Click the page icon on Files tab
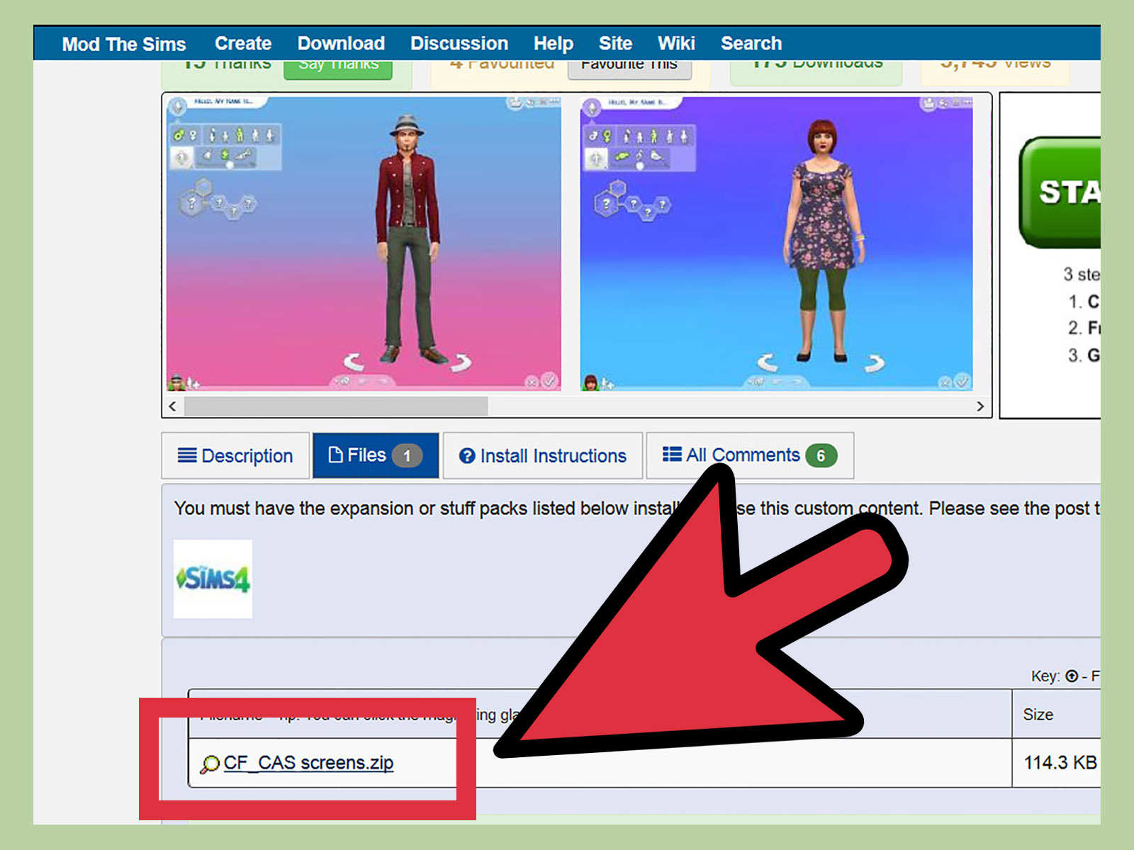The height and width of the screenshot is (850, 1134). (x=336, y=455)
